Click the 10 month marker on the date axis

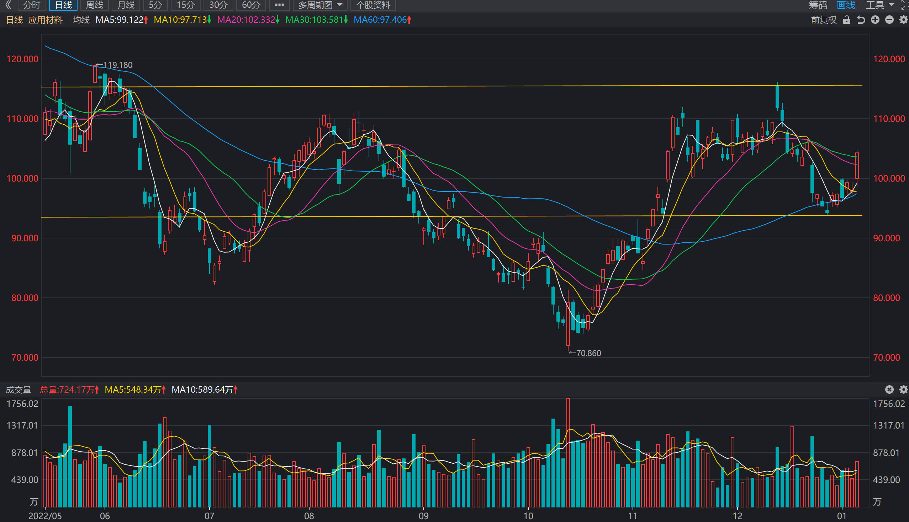pos(528,516)
